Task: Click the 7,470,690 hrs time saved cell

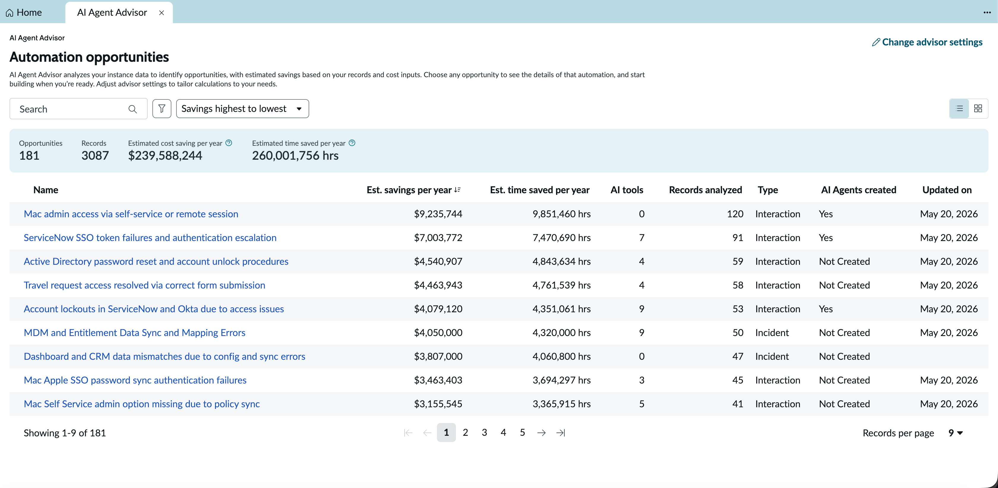Action: [x=561, y=238]
